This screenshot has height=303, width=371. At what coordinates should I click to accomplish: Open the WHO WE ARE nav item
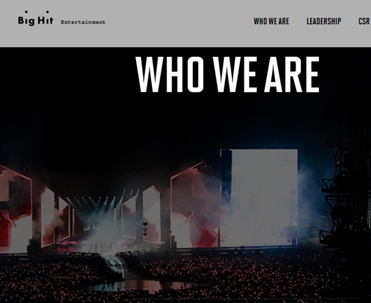pyautogui.click(x=271, y=21)
